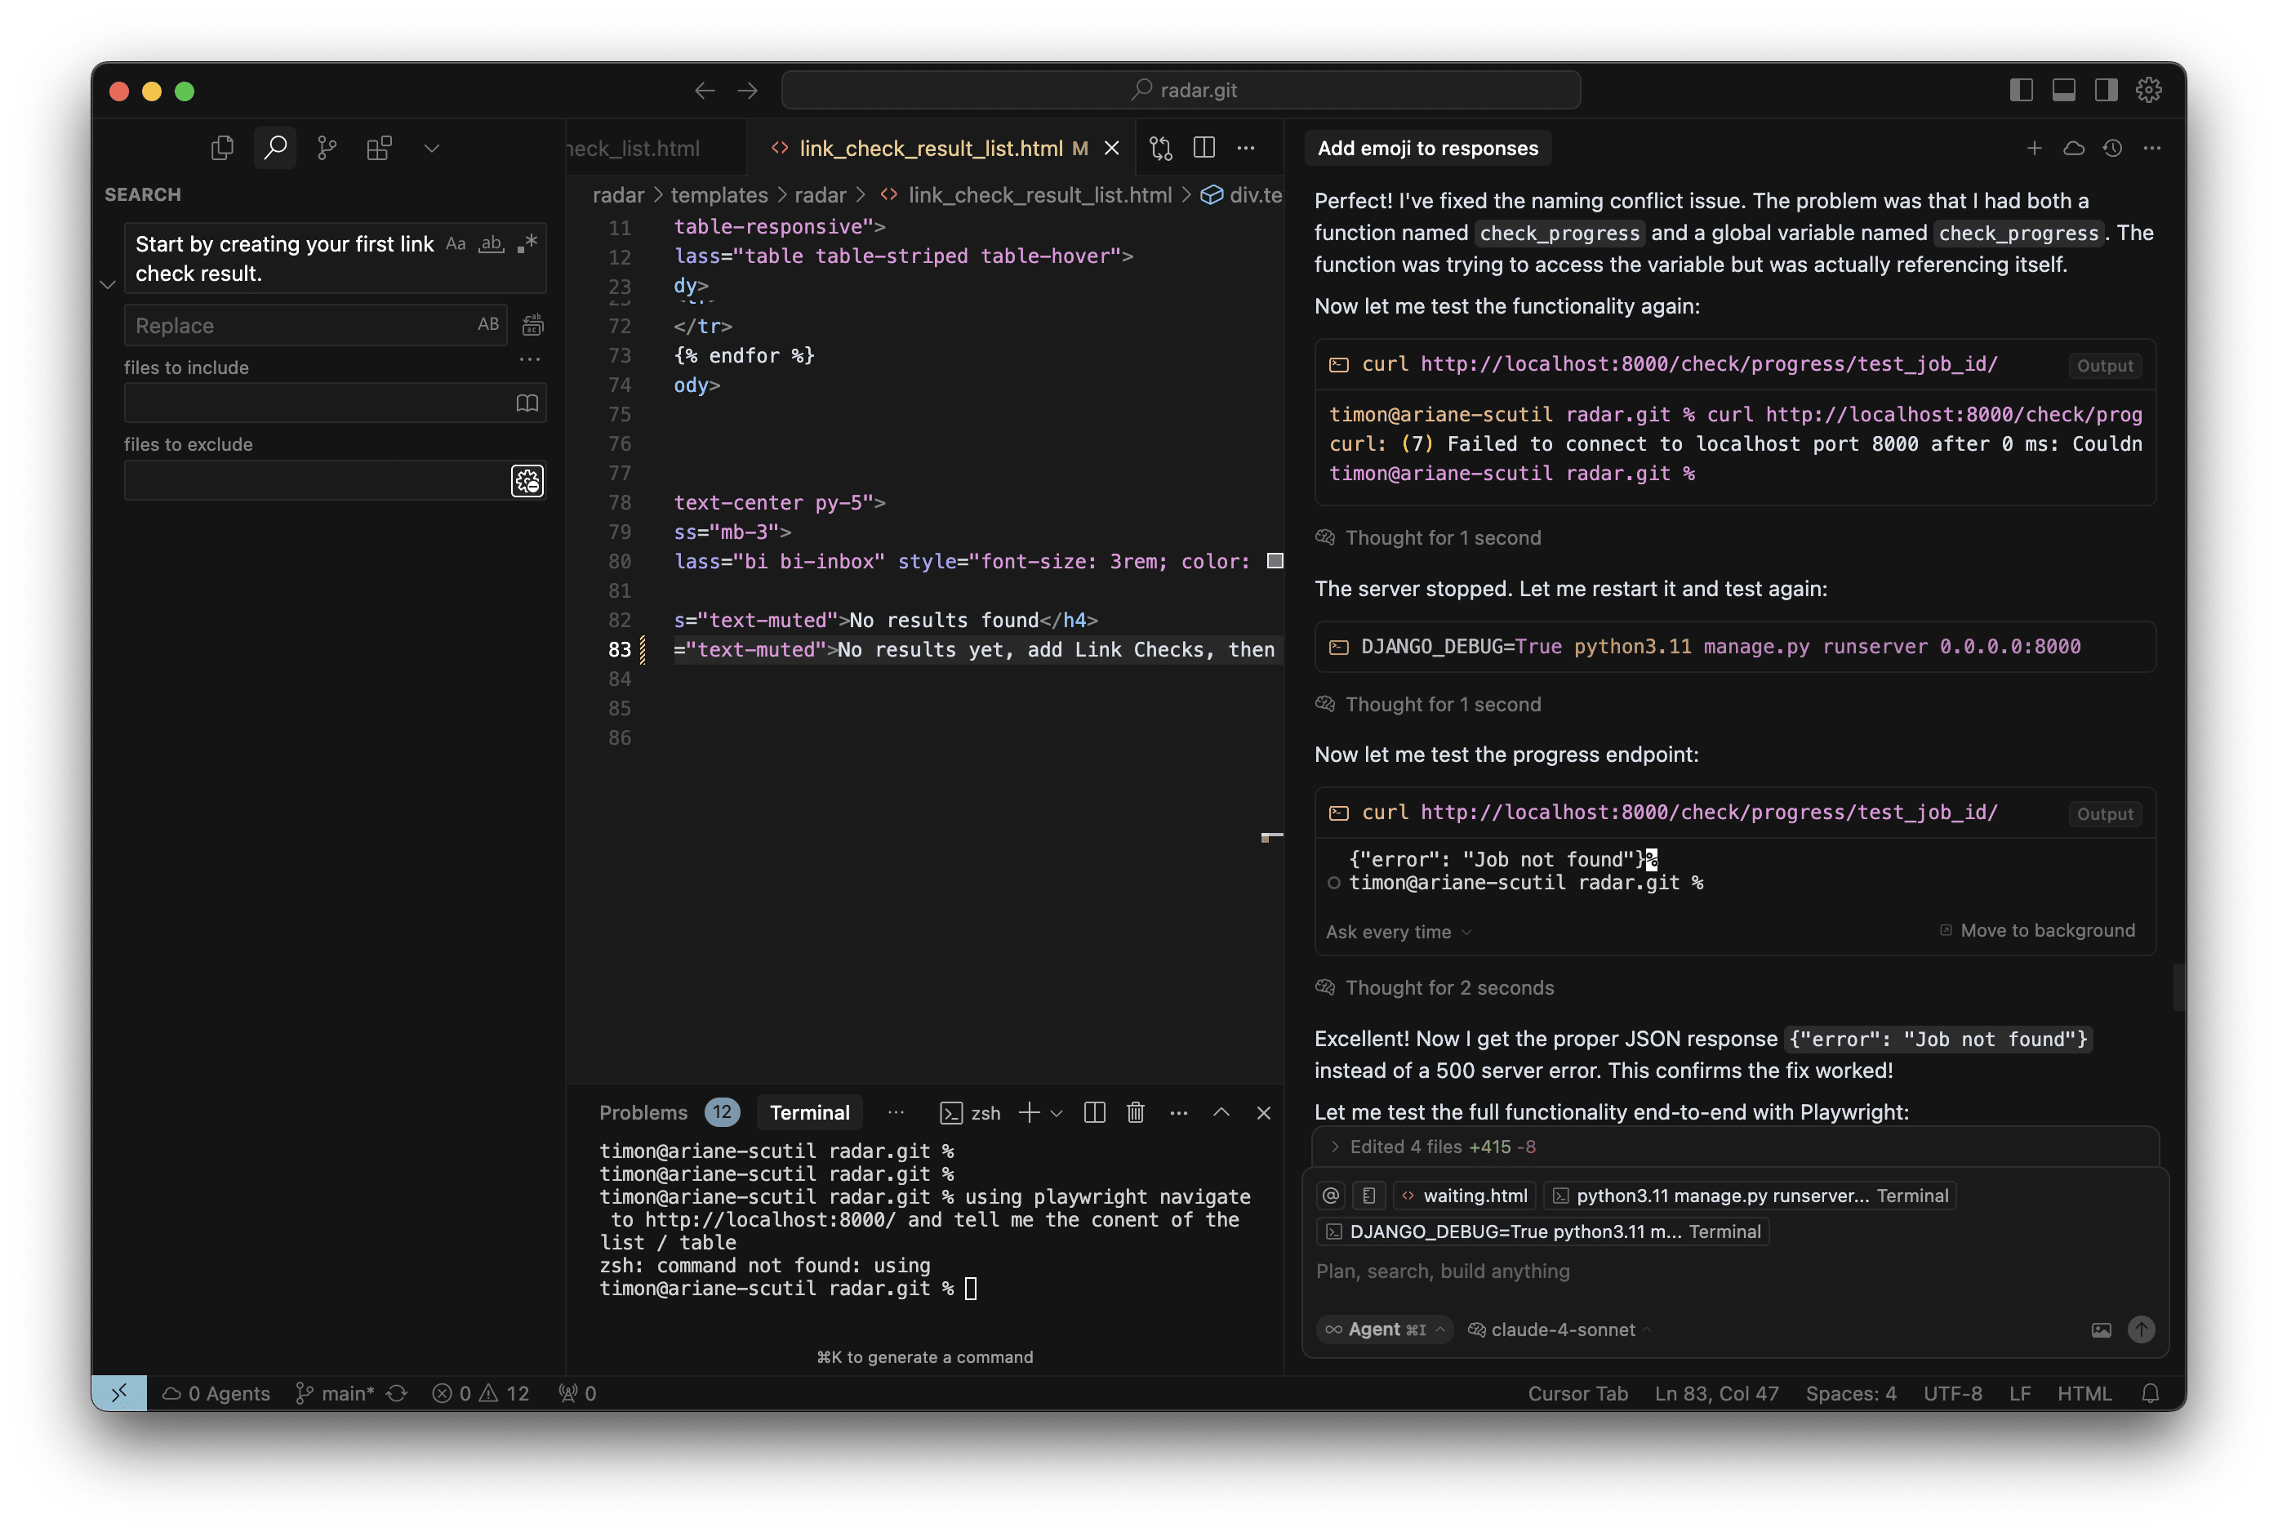2278x1532 pixels.
Task: Open the Source Control view icon
Action: coord(327,149)
